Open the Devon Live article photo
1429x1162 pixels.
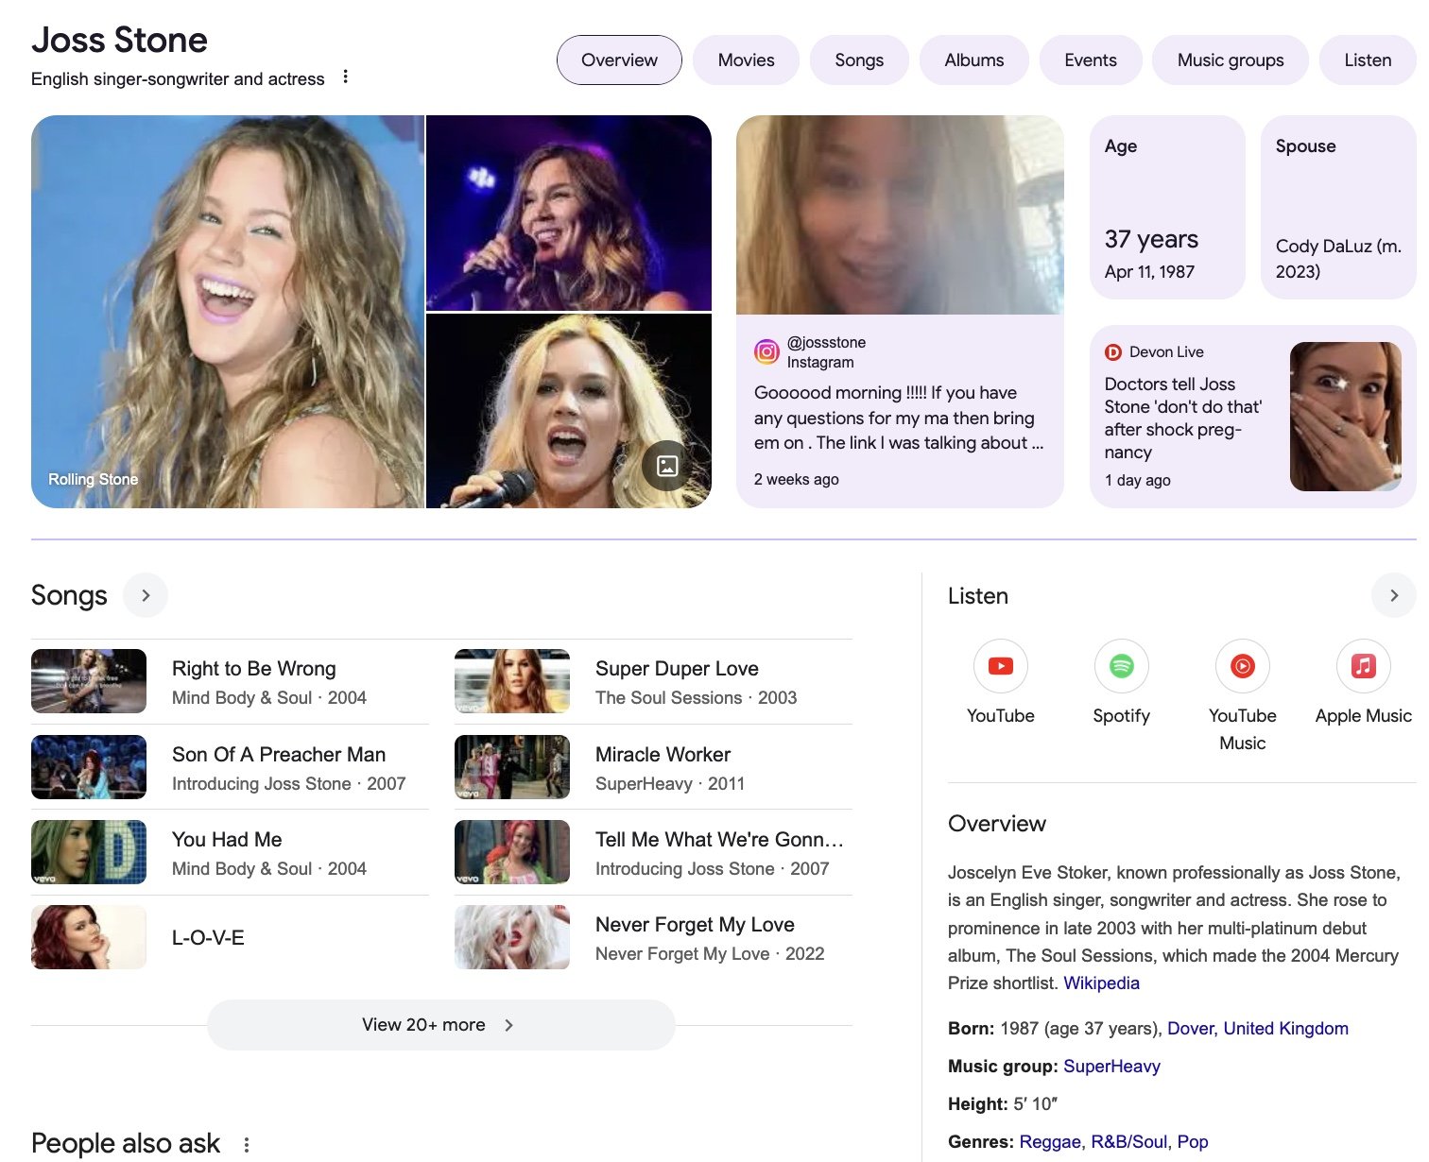pos(1346,417)
